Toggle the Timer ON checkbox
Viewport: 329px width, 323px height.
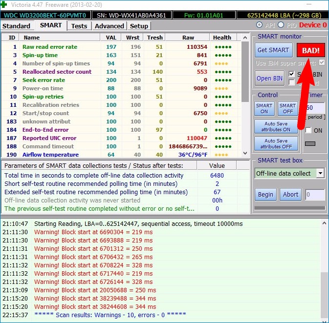[308, 130]
